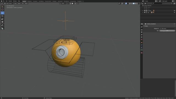
Task: Open the viewport Object menu
Action: coord(26,4)
